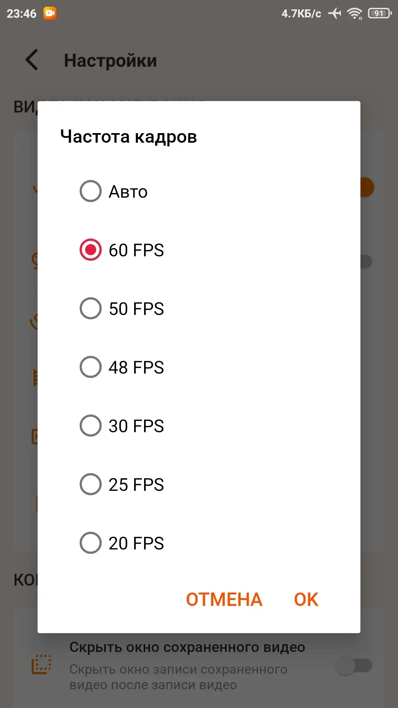
Task: Confirm the dialog with OK
Action: point(306,600)
